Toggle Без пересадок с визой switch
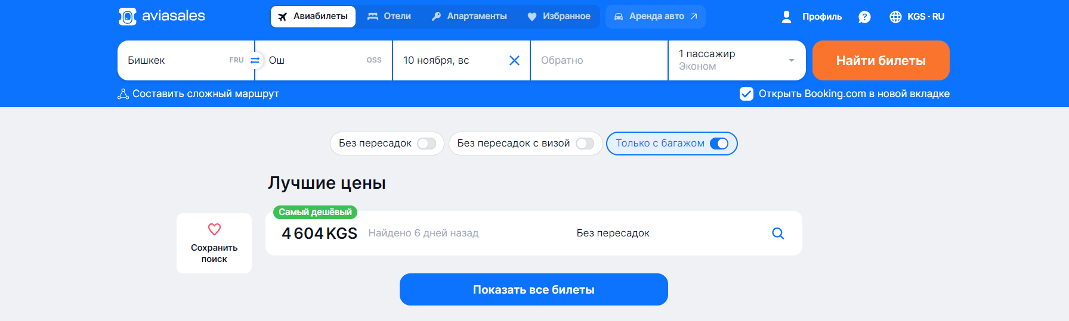1069x321 pixels. coord(585,144)
